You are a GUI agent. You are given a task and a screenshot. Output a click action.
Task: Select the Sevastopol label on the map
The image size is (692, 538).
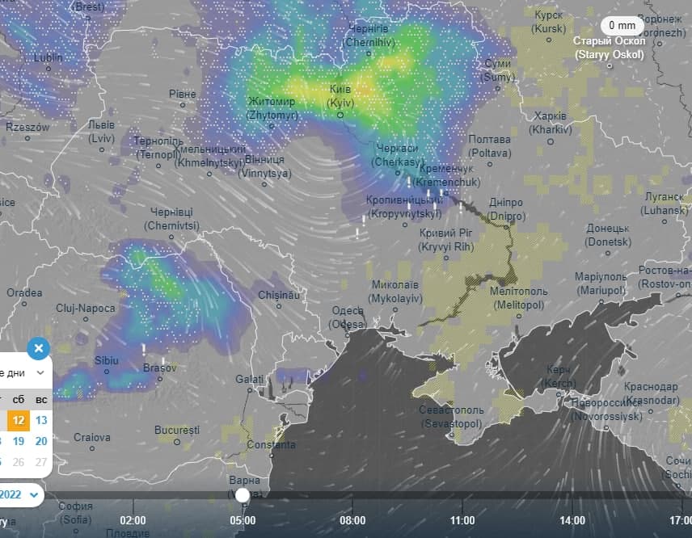coord(450,417)
